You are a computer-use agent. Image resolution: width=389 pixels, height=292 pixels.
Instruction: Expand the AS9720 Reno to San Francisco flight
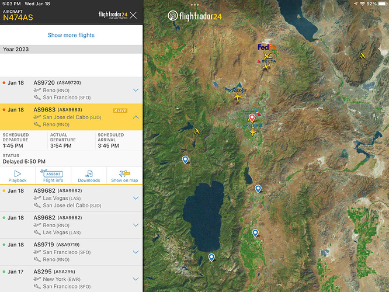[x=136, y=90]
